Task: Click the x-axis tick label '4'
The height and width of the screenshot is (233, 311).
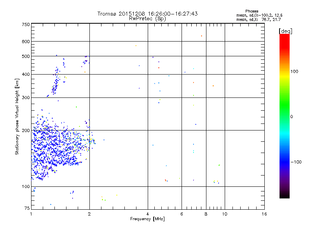Action: click(x=148, y=214)
